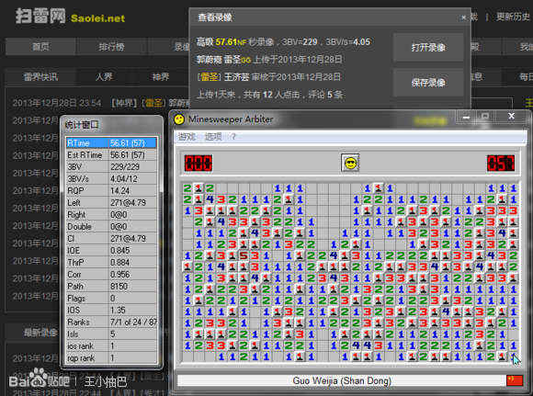The width and height of the screenshot is (533, 396).
Task: Select the 3BV/s row
Action: (111, 179)
